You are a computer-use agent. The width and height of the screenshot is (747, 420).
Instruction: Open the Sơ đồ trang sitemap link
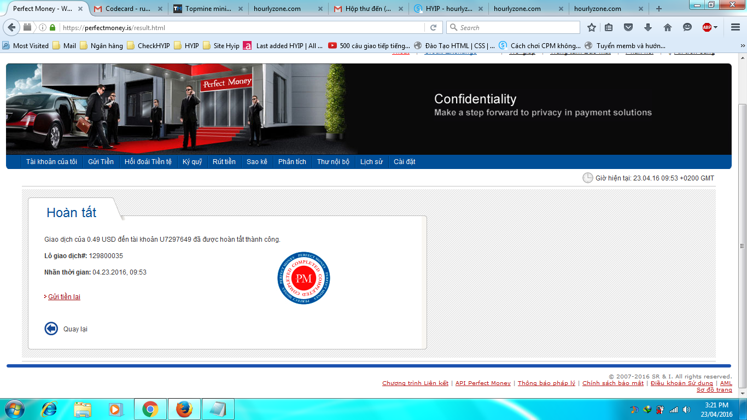[x=714, y=390]
